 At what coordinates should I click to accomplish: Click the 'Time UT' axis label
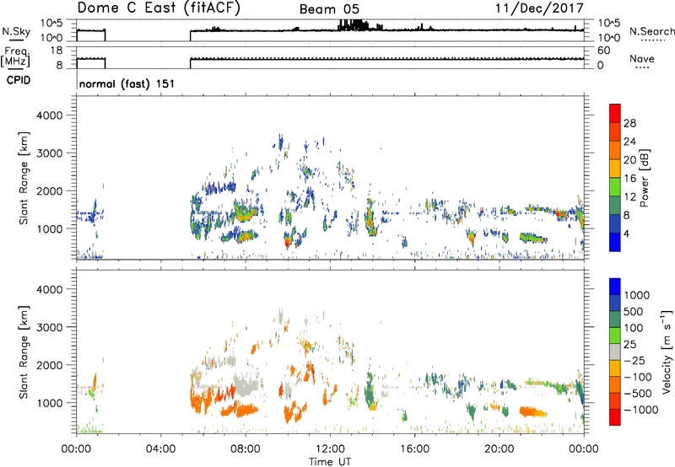(x=330, y=462)
